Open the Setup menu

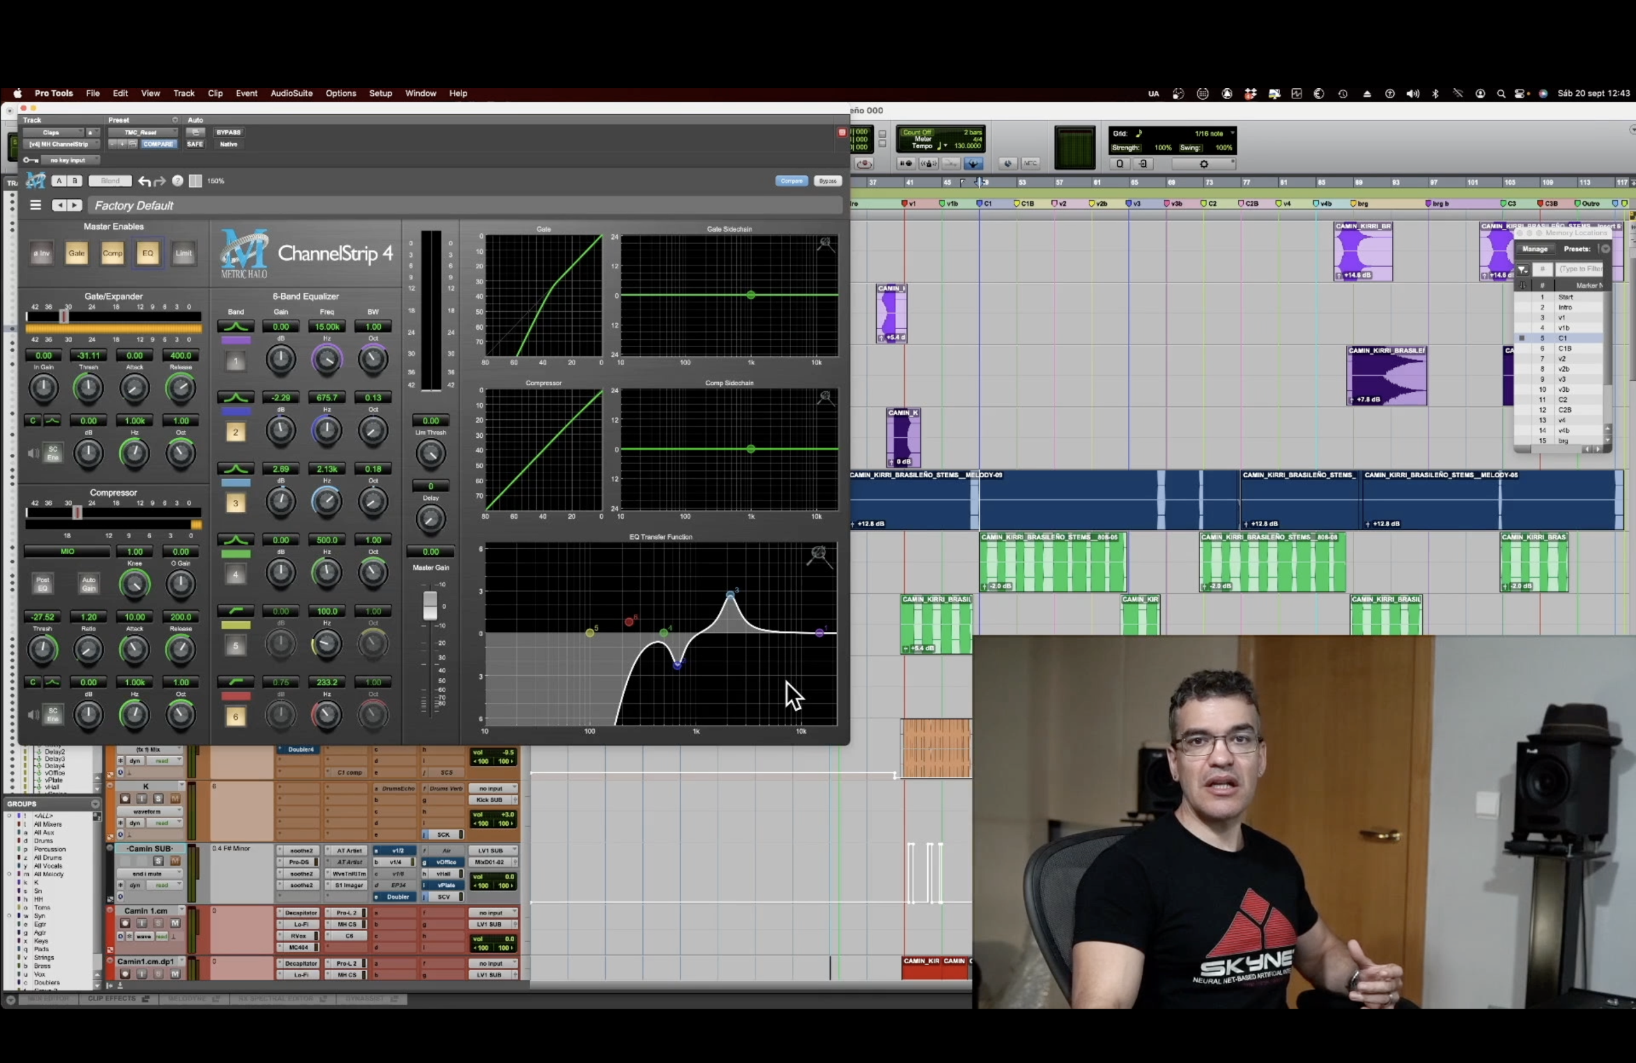pyautogui.click(x=380, y=93)
